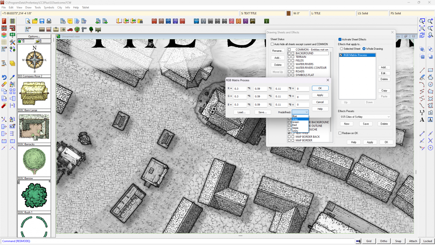Choose Green from Predefined list
This screenshot has height=245, width=435.
coord(300,122)
